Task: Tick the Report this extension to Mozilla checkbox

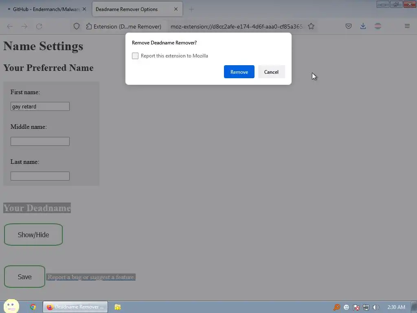Action: 135,55
